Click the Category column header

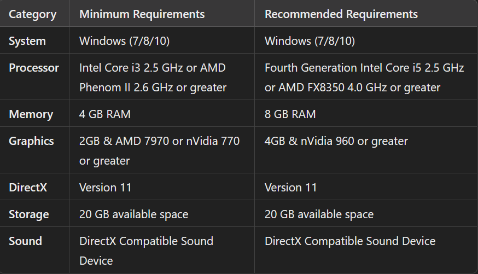pos(33,14)
